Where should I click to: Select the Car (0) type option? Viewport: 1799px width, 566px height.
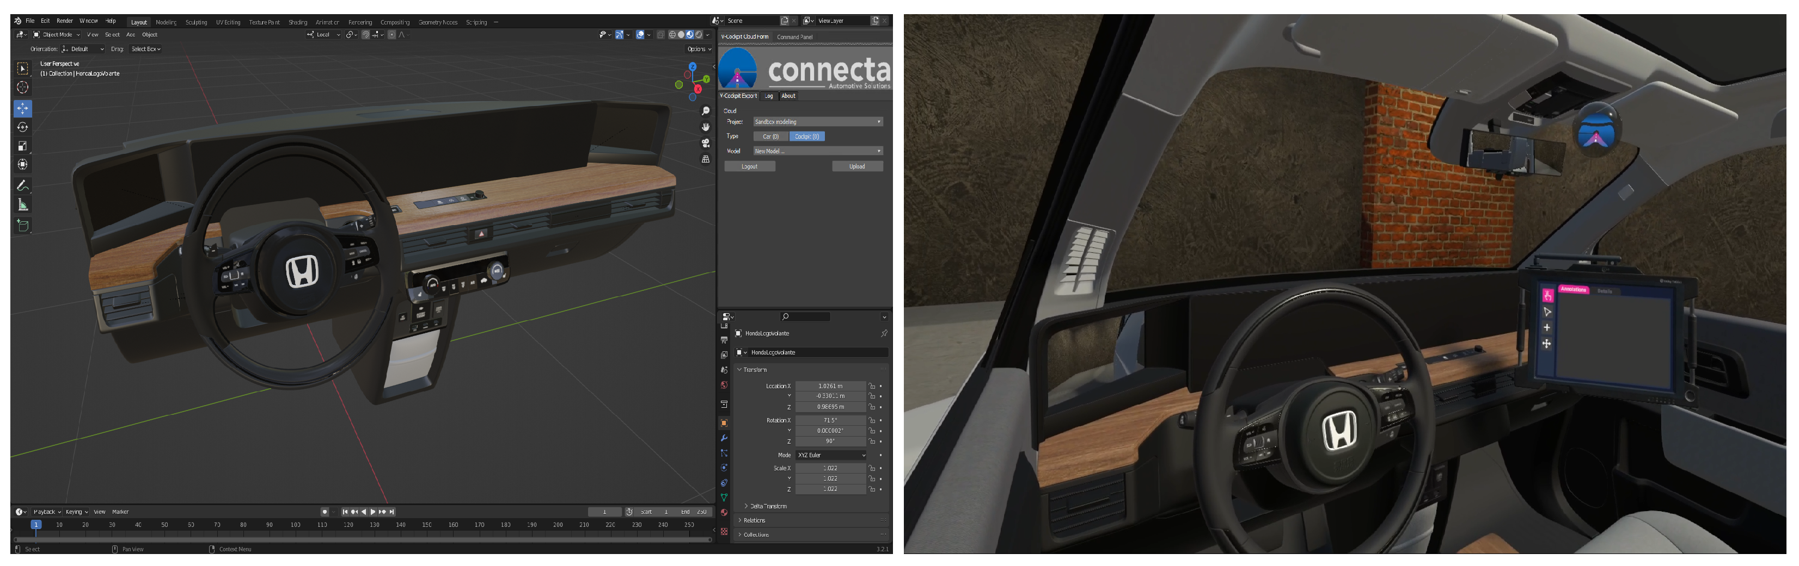[770, 136]
